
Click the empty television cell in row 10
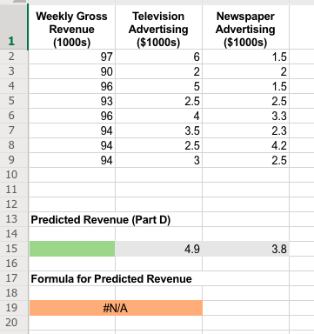158,175
